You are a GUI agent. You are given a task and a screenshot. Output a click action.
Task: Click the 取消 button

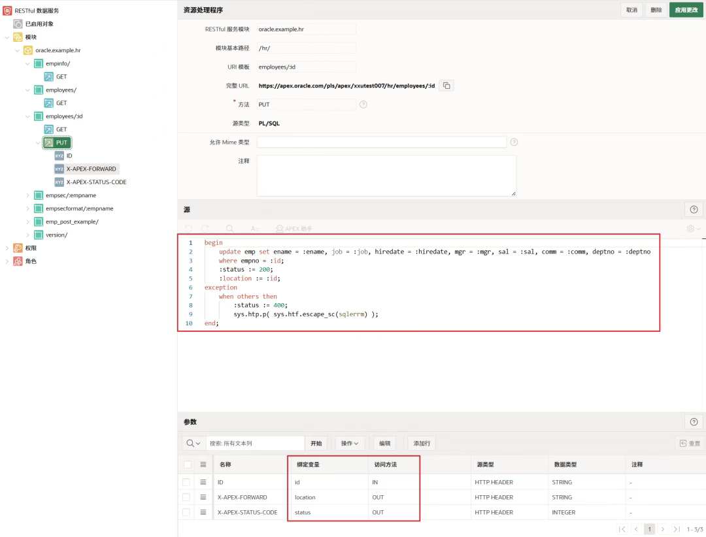pyautogui.click(x=631, y=10)
